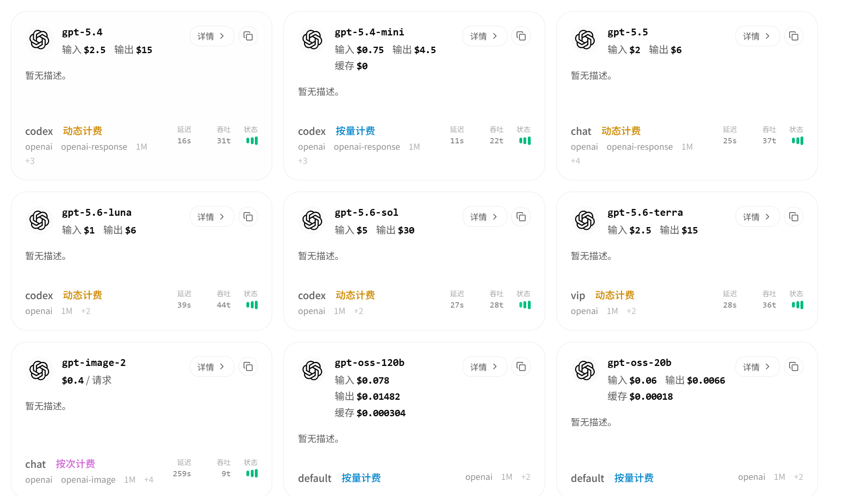Expand the +3 tags on gpt-5.4 card
Screen dimensions: 842x496
[30, 161]
